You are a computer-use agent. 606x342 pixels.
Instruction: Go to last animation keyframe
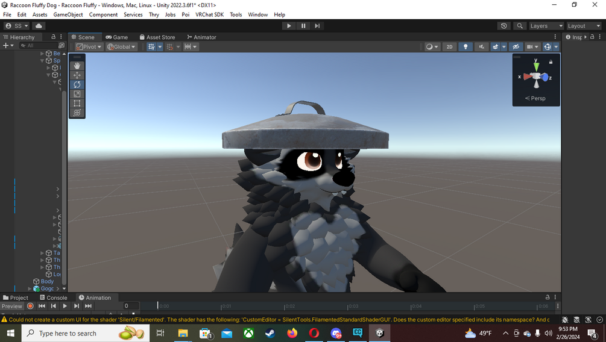point(88,306)
